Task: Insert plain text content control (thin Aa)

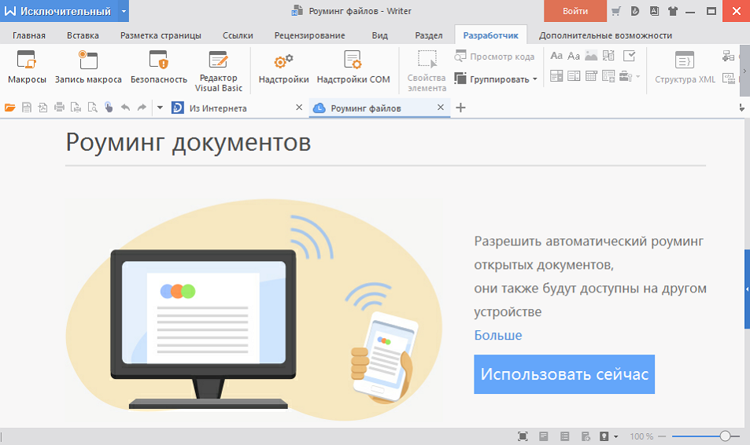Action: (574, 56)
